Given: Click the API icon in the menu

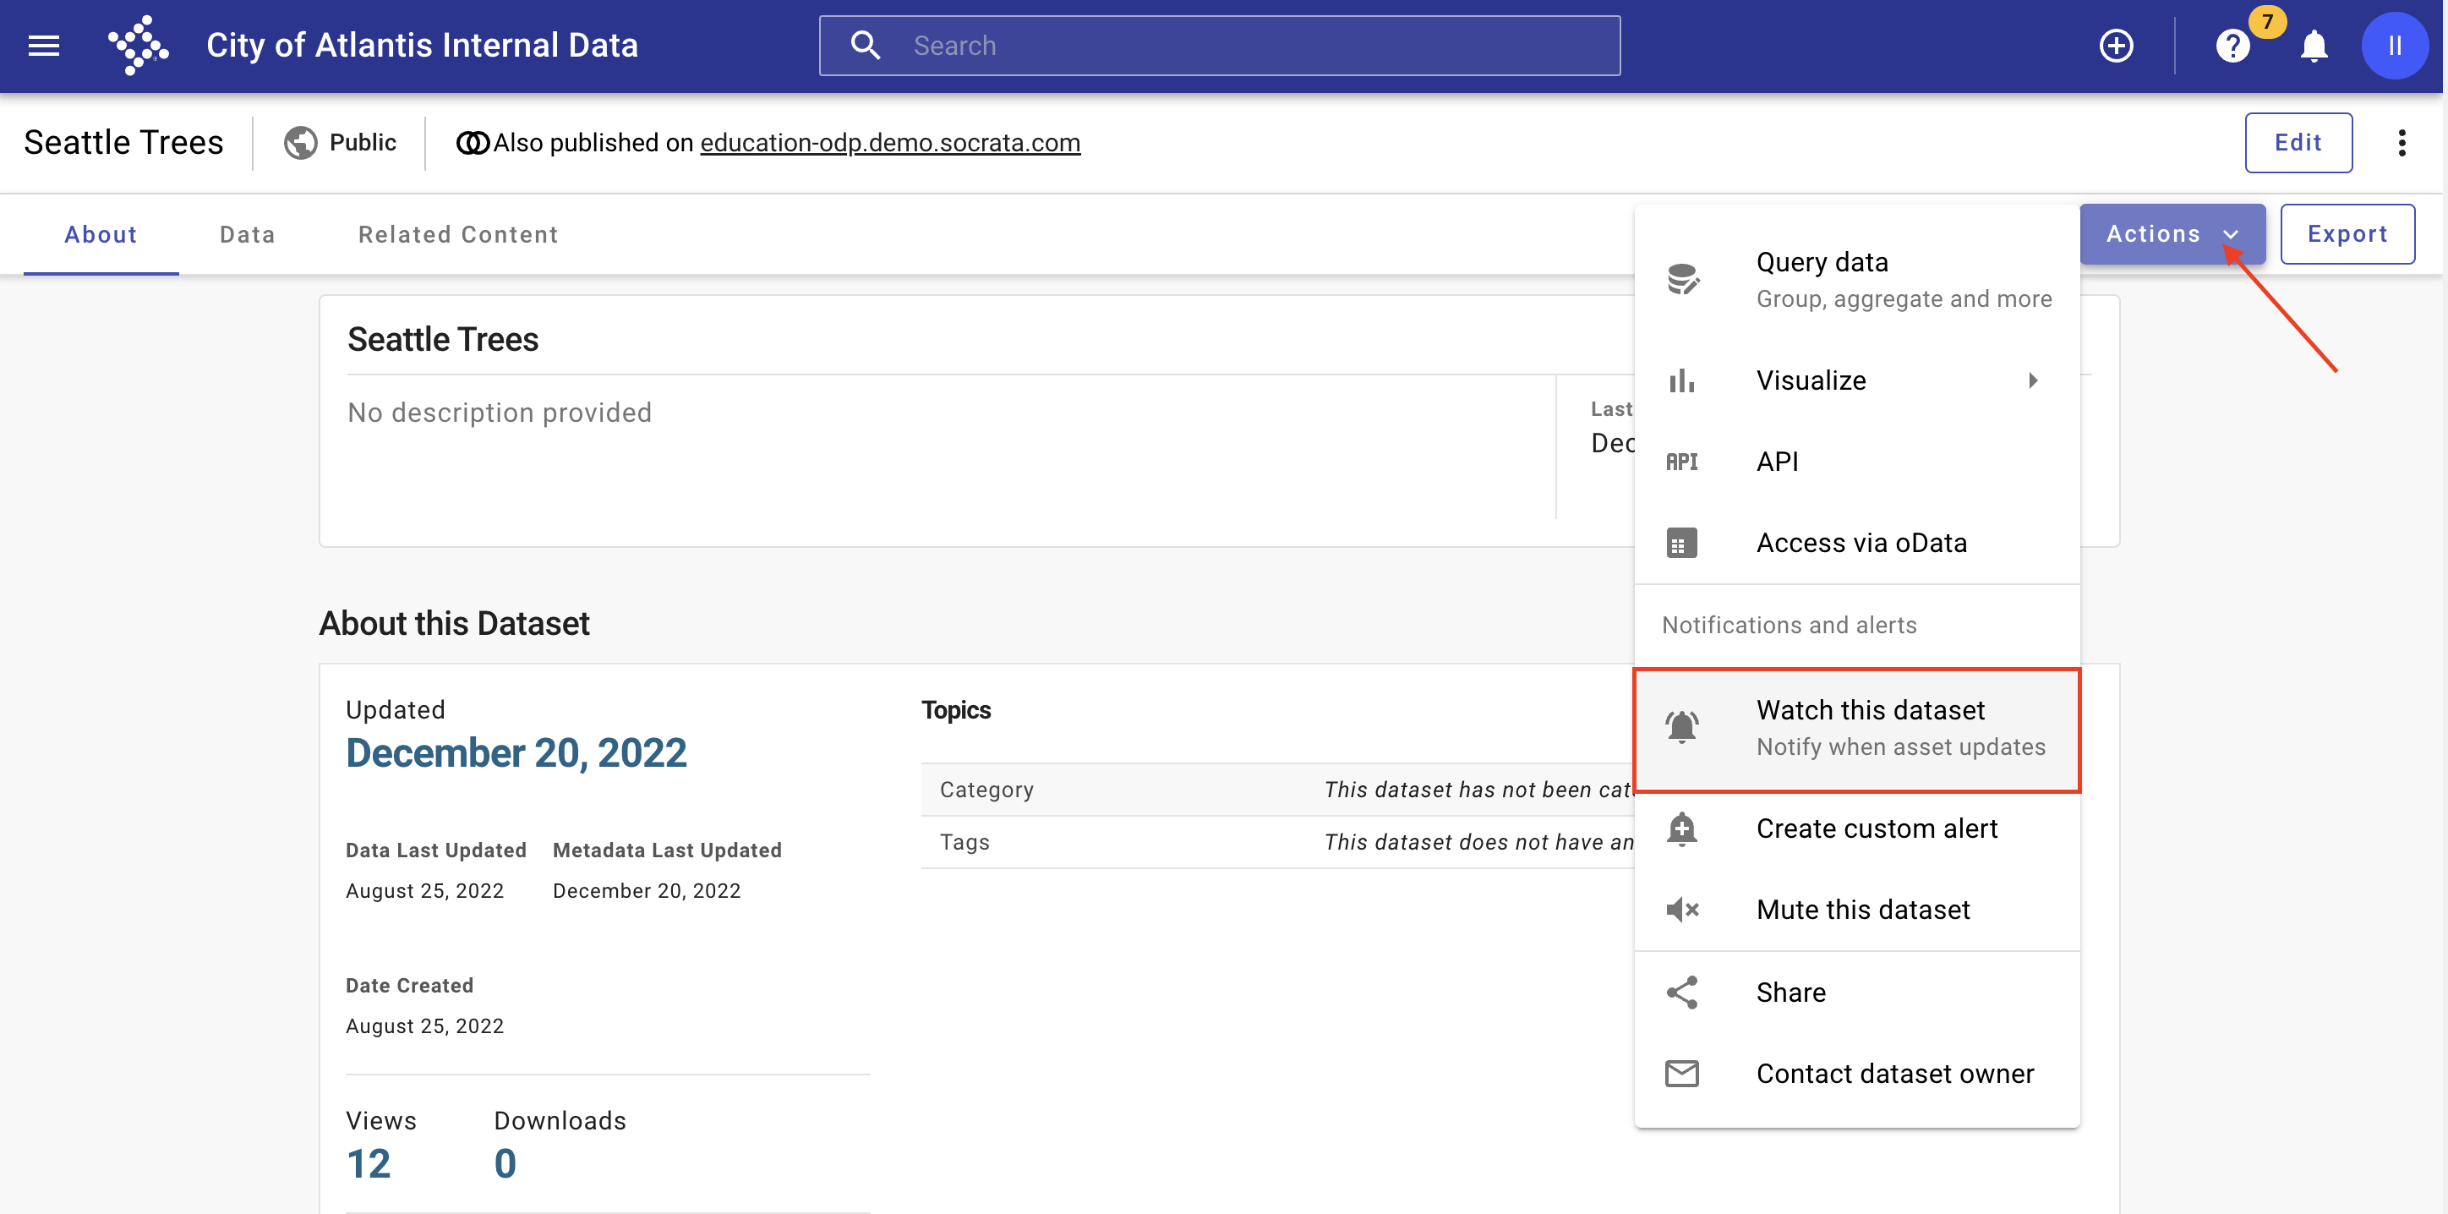Looking at the screenshot, I should click(x=1682, y=462).
